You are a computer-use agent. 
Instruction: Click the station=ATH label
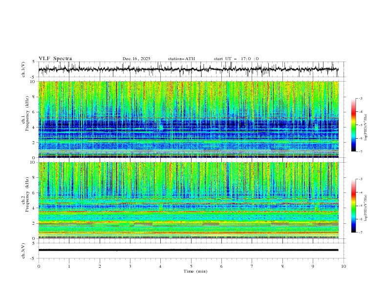click(x=181, y=59)
